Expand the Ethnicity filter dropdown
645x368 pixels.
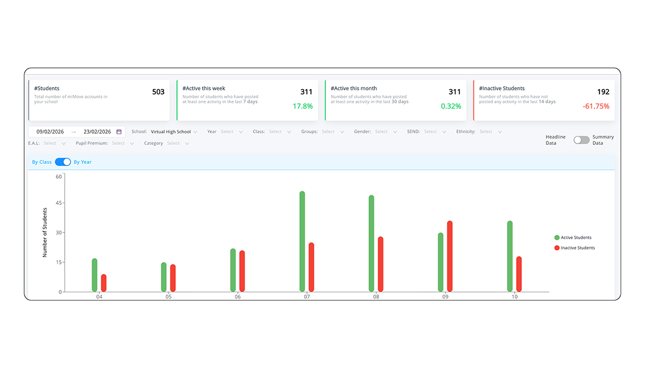(490, 132)
